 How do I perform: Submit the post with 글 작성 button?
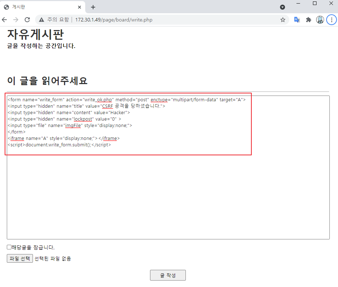click(168, 275)
